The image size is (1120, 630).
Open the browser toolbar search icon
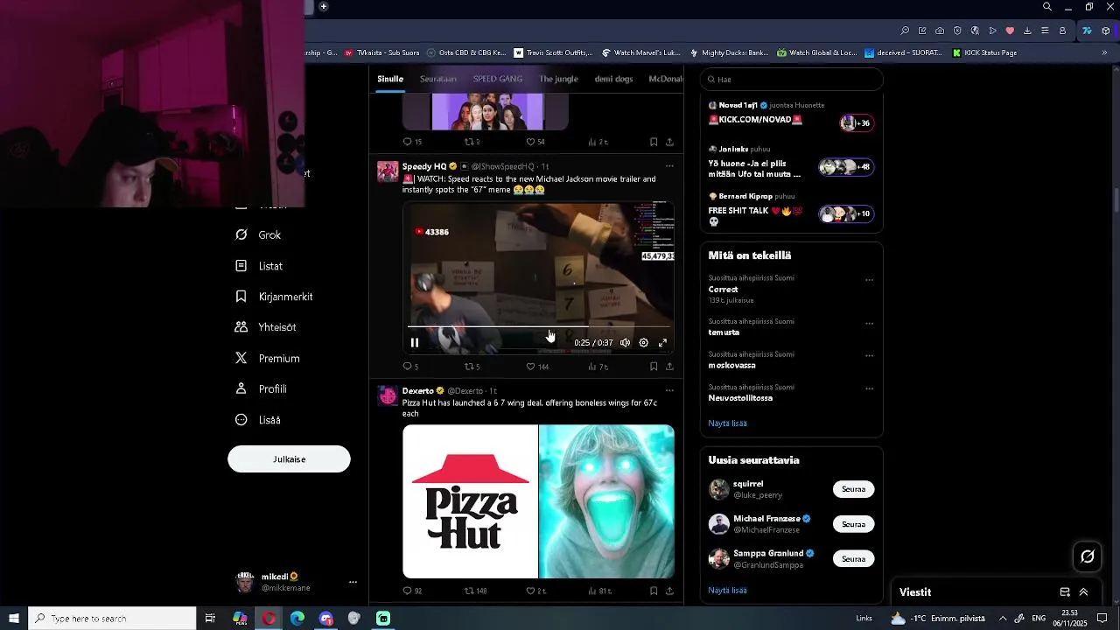tap(905, 31)
